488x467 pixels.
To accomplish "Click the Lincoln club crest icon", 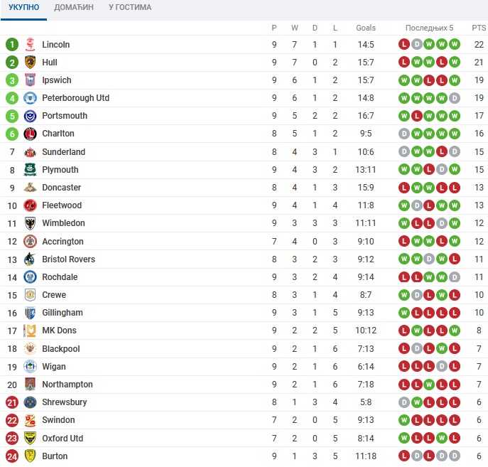I will (30, 45).
